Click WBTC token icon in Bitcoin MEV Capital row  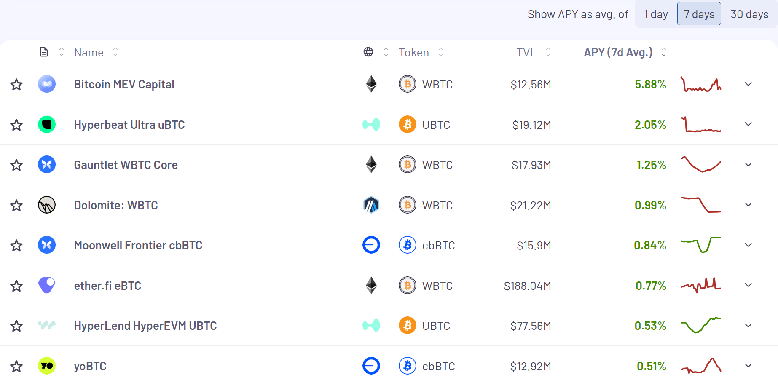[x=408, y=84]
